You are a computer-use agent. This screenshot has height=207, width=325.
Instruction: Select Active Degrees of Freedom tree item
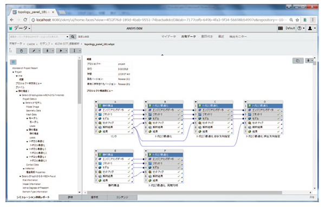[x=36, y=188]
